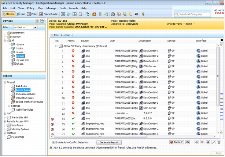Click the vertical scrollbar of rules table

(218, 76)
